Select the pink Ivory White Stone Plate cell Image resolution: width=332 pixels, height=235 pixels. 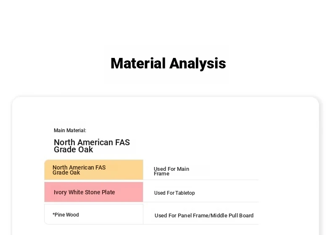[x=94, y=192]
